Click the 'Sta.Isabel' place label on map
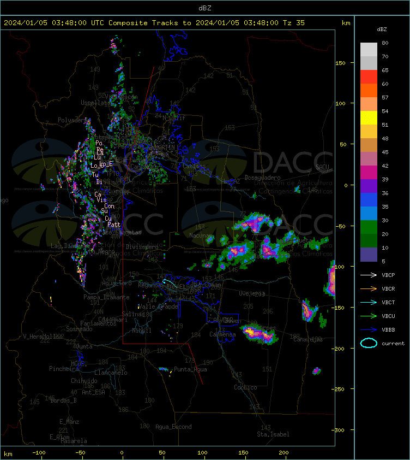Screen dimensions: 410x460 click(273, 434)
